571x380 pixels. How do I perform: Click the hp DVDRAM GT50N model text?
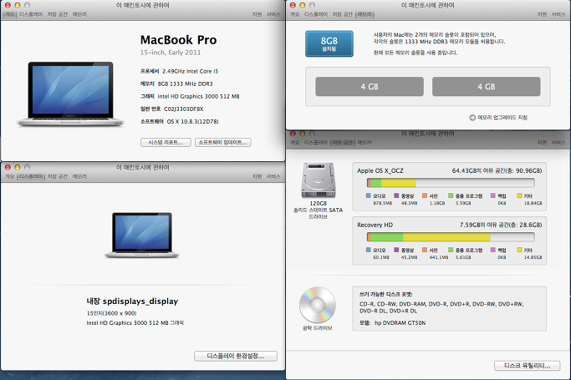[400, 323]
